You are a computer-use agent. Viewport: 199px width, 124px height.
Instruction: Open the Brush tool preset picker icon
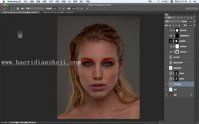[x=5, y=9]
